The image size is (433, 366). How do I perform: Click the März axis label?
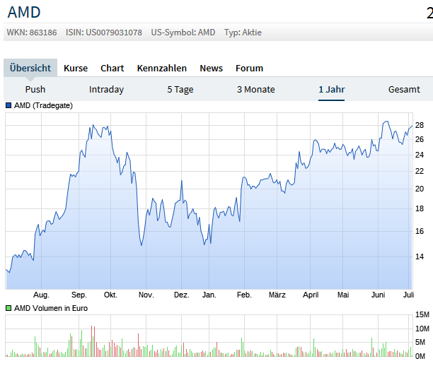tap(277, 295)
